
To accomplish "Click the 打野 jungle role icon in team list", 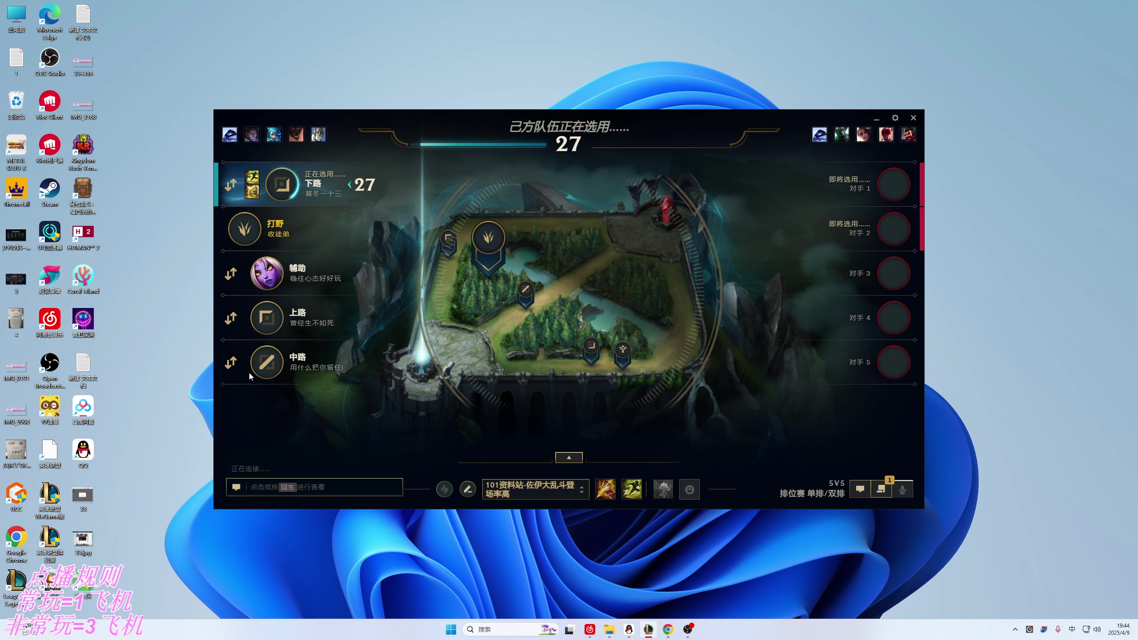I will tap(244, 229).
